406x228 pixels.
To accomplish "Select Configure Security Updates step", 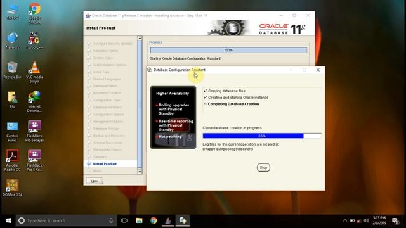I will click(x=113, y=44).
